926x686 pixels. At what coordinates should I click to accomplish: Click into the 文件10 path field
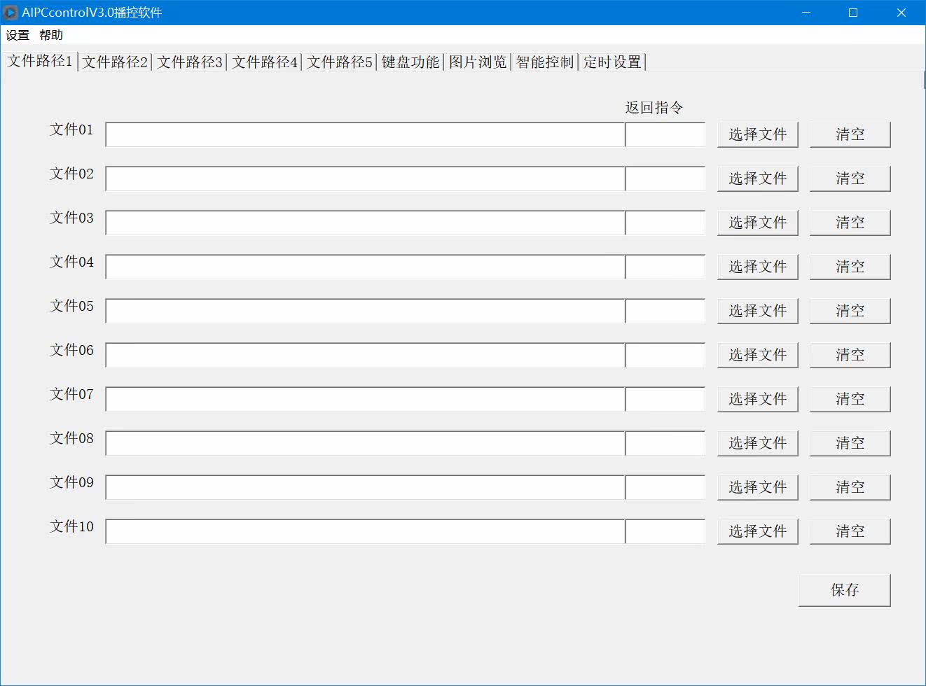[x=365, y=531]
